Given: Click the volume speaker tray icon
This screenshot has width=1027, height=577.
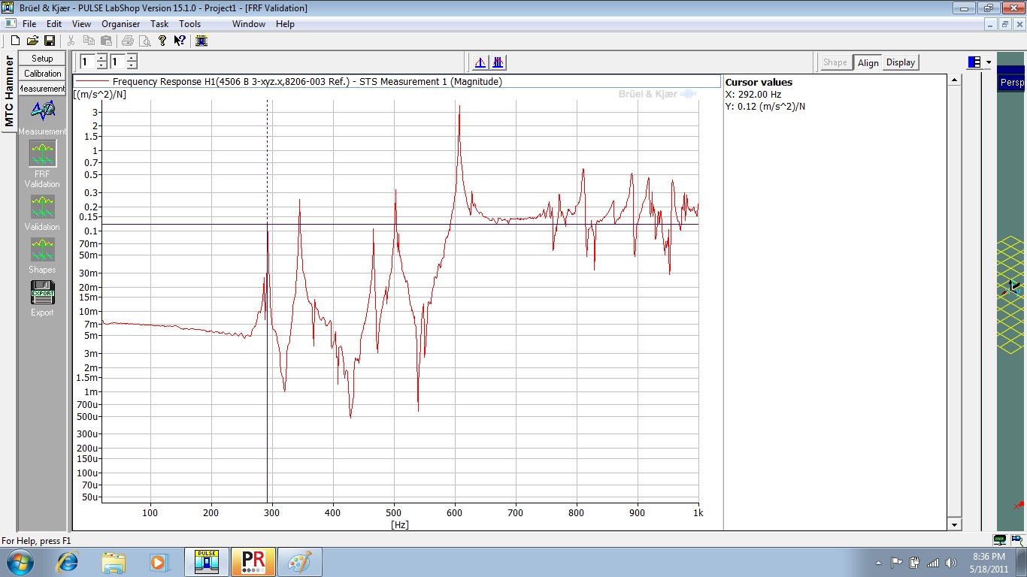Looking at the screenshot, I should point(952,563).
